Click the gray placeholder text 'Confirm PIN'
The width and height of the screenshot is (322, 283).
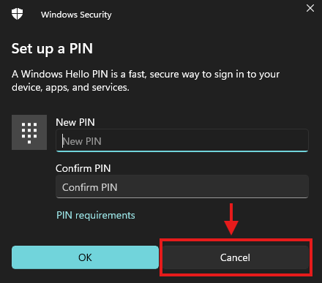(x=90, y=187)
